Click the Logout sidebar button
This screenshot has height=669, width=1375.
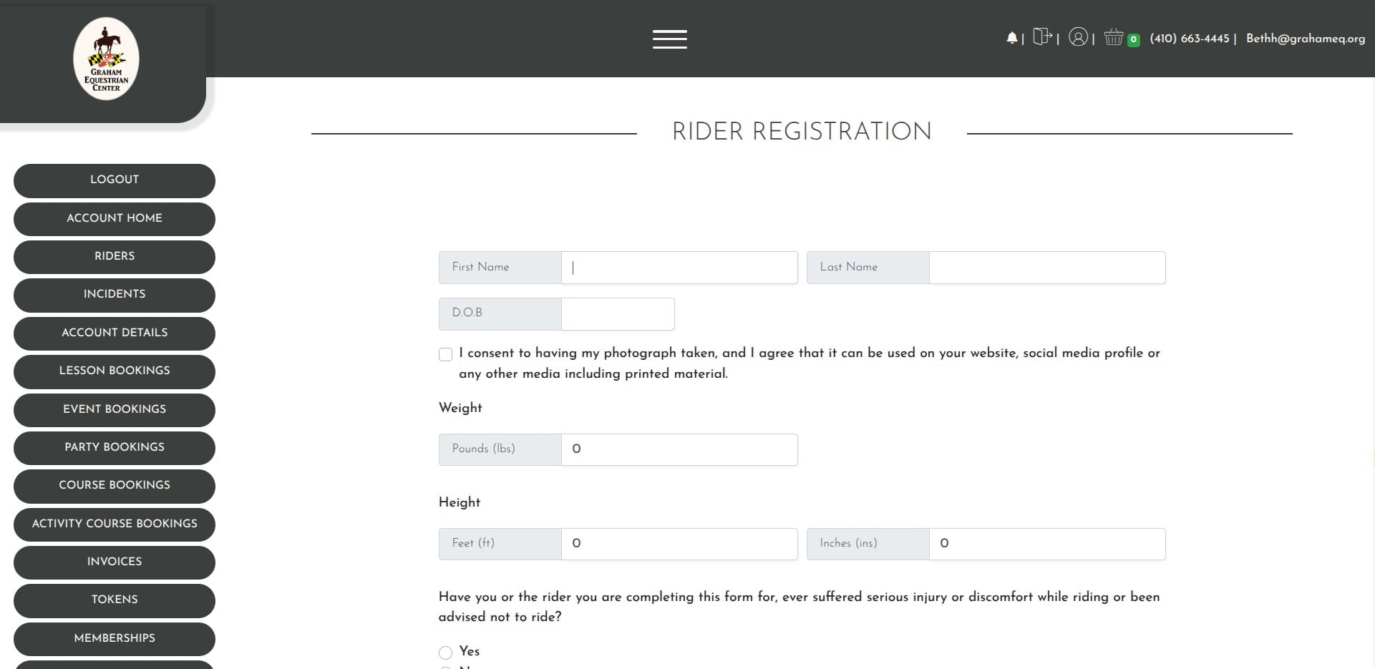(115, 180)
